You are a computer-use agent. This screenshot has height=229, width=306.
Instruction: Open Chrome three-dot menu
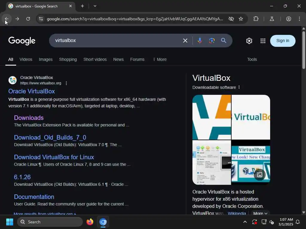tap(299, 19)
